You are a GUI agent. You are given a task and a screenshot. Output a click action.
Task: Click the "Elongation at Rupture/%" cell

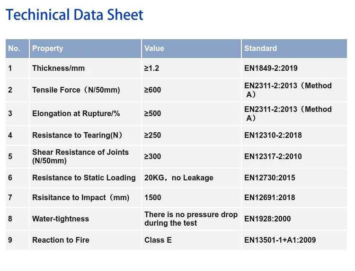pos(76,113)
